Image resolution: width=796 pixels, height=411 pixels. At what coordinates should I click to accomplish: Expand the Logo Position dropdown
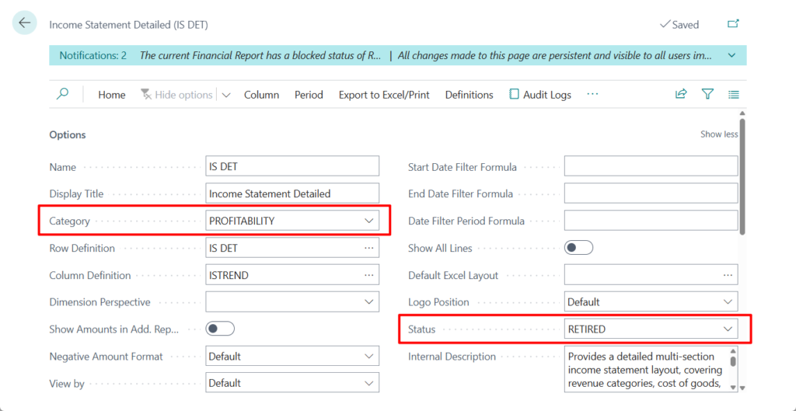coord(728,301)
